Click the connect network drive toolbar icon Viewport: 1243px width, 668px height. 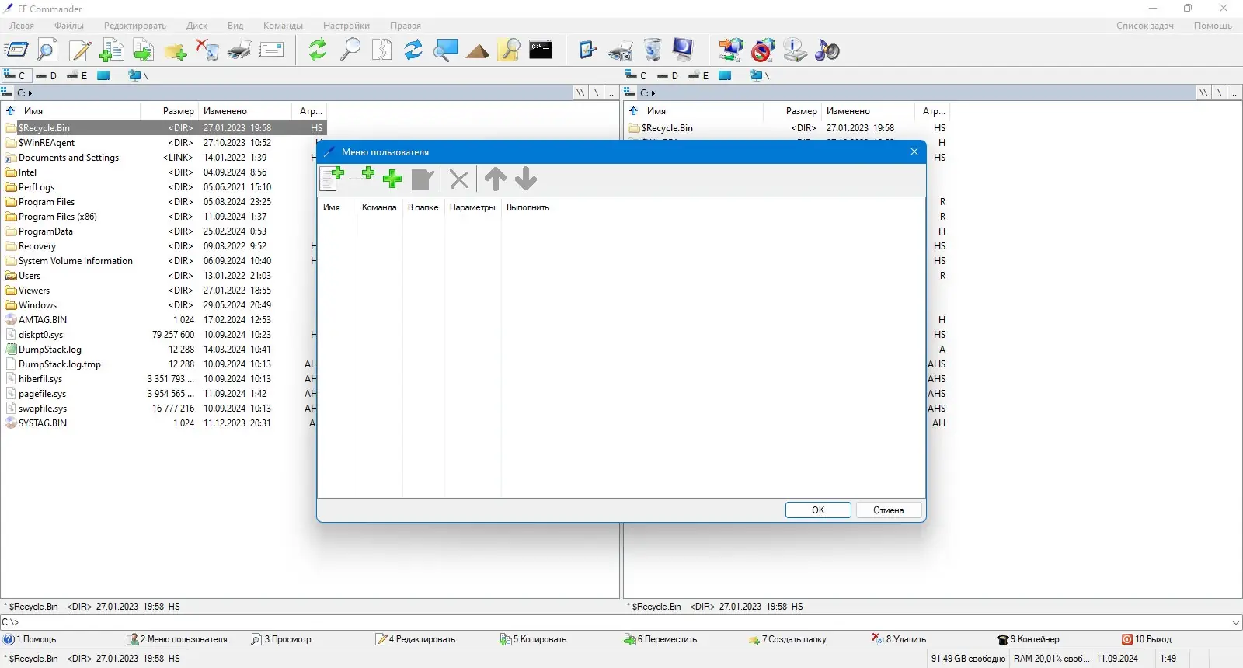[730, 50]
